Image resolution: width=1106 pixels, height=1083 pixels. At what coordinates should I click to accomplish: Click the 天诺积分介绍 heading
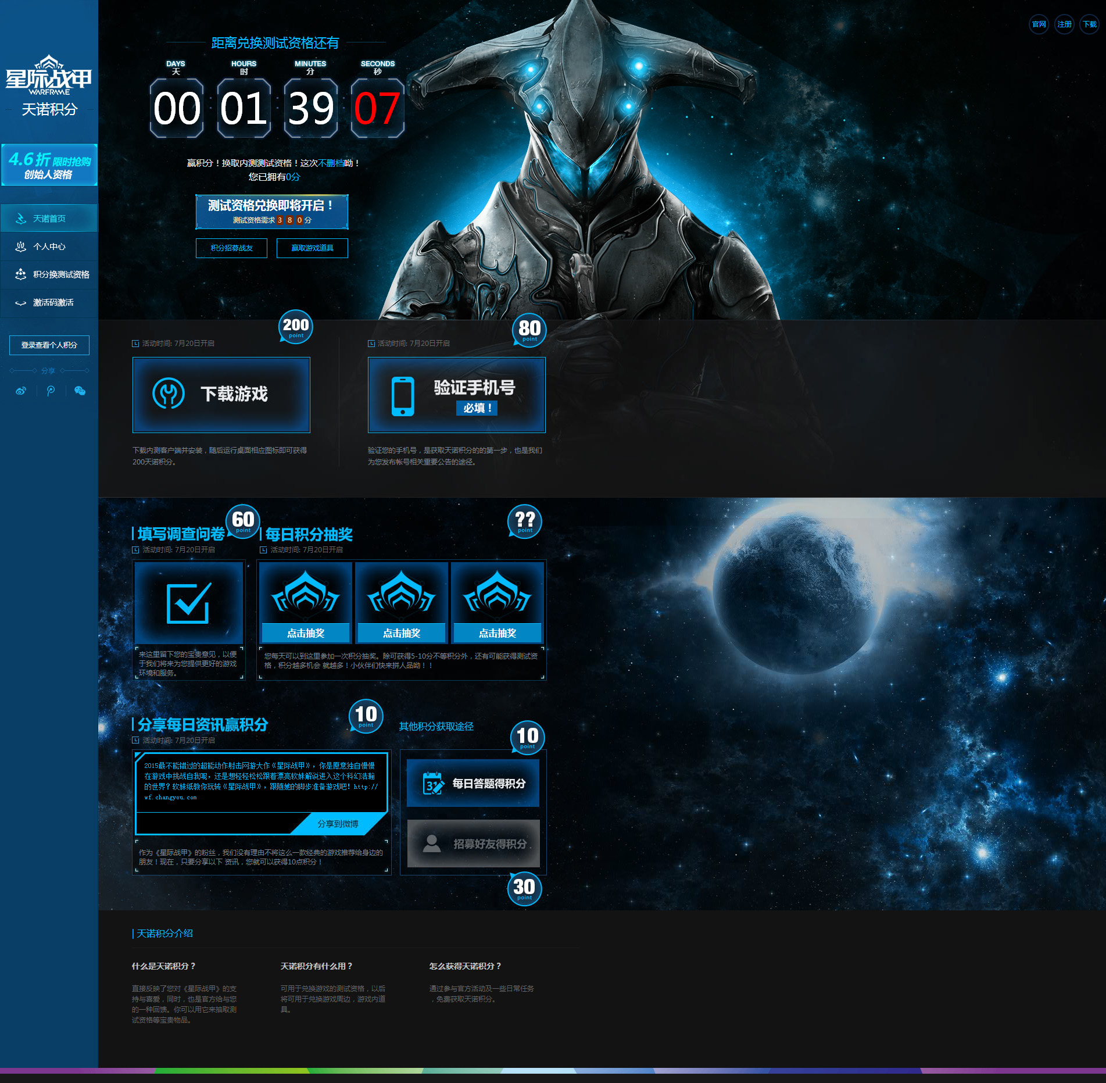pos(164,934)
